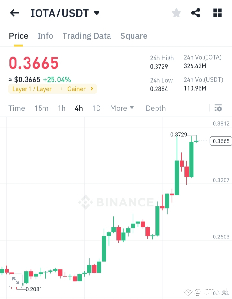Screen dimensions: 232x299
Task: Open the share options icon
Action: click(x=196, y=13)
